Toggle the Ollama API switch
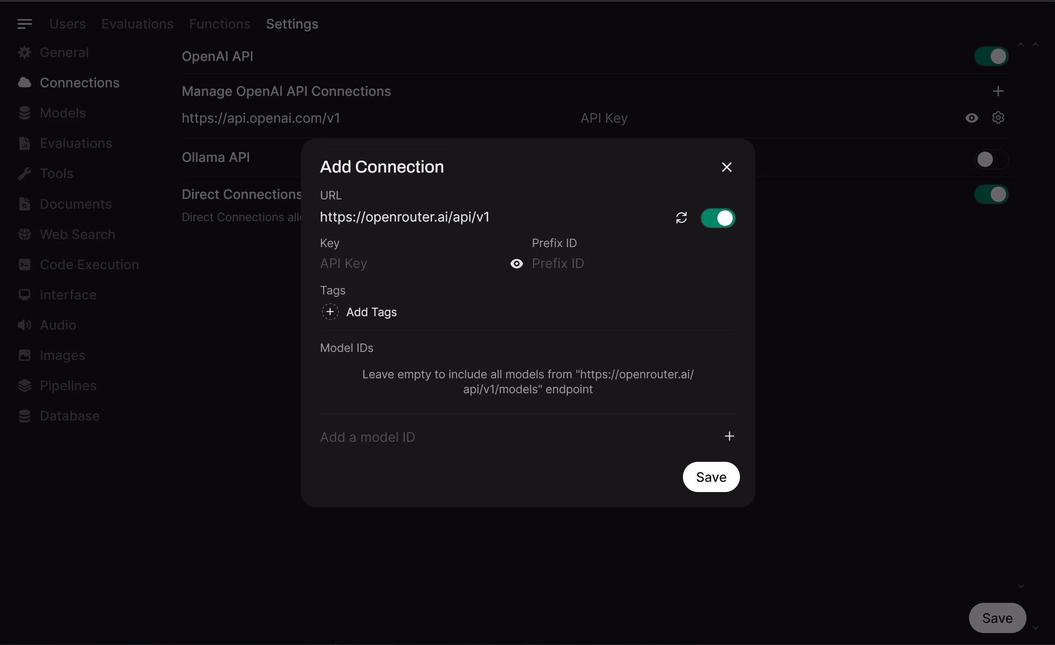 (991, 159)
